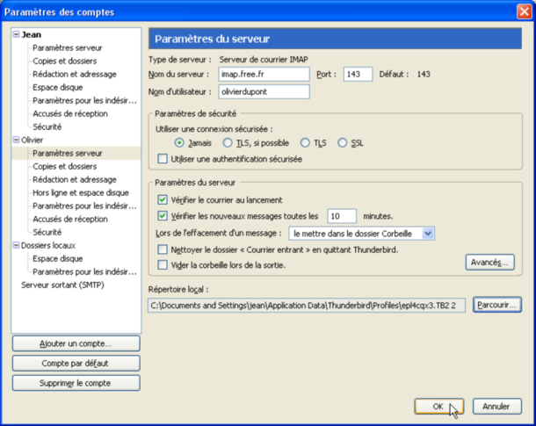Open Copies et dossiers under Olivier

pos(64,166)
